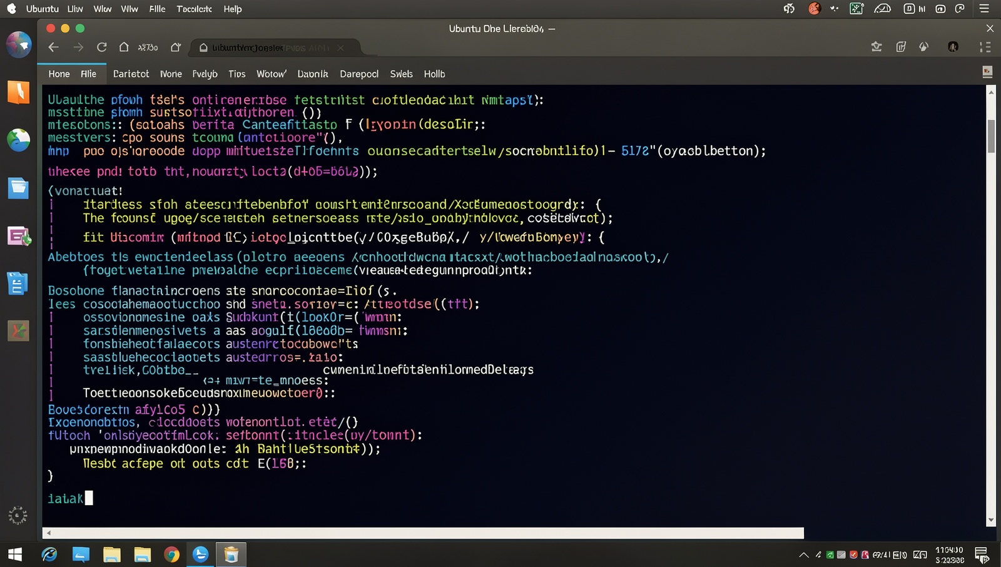The image size is (1001, 567).
Task: Open settings gear at dock bottom
Action: (18, 515)
